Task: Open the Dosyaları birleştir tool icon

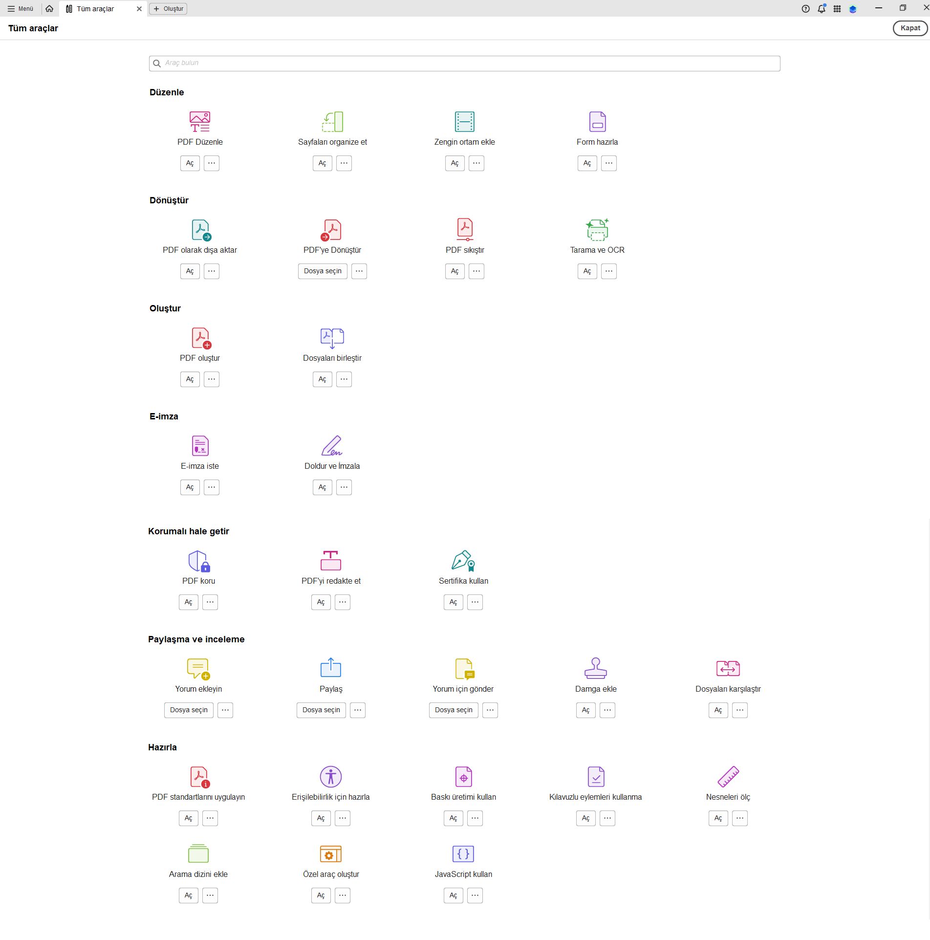Action: click(331, 338)
